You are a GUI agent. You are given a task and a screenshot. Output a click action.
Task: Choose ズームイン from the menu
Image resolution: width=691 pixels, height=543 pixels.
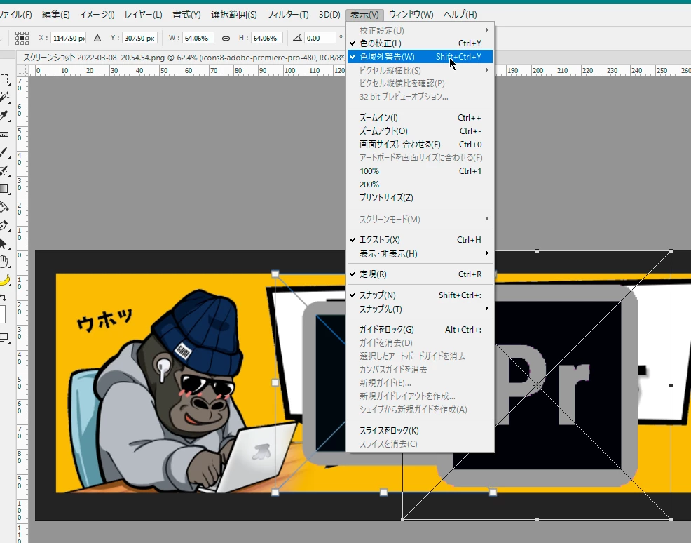coord(420,118)
